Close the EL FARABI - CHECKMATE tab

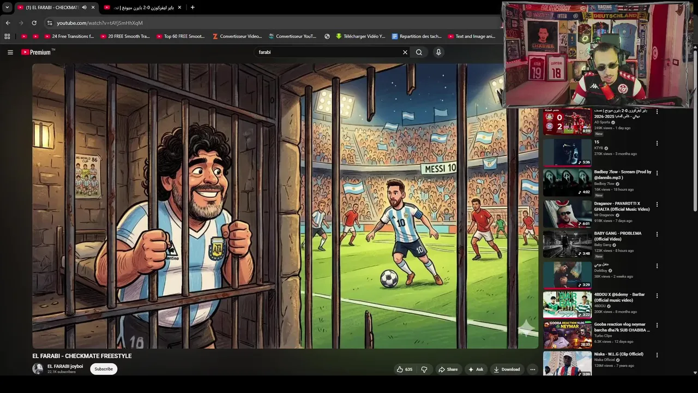93,8
